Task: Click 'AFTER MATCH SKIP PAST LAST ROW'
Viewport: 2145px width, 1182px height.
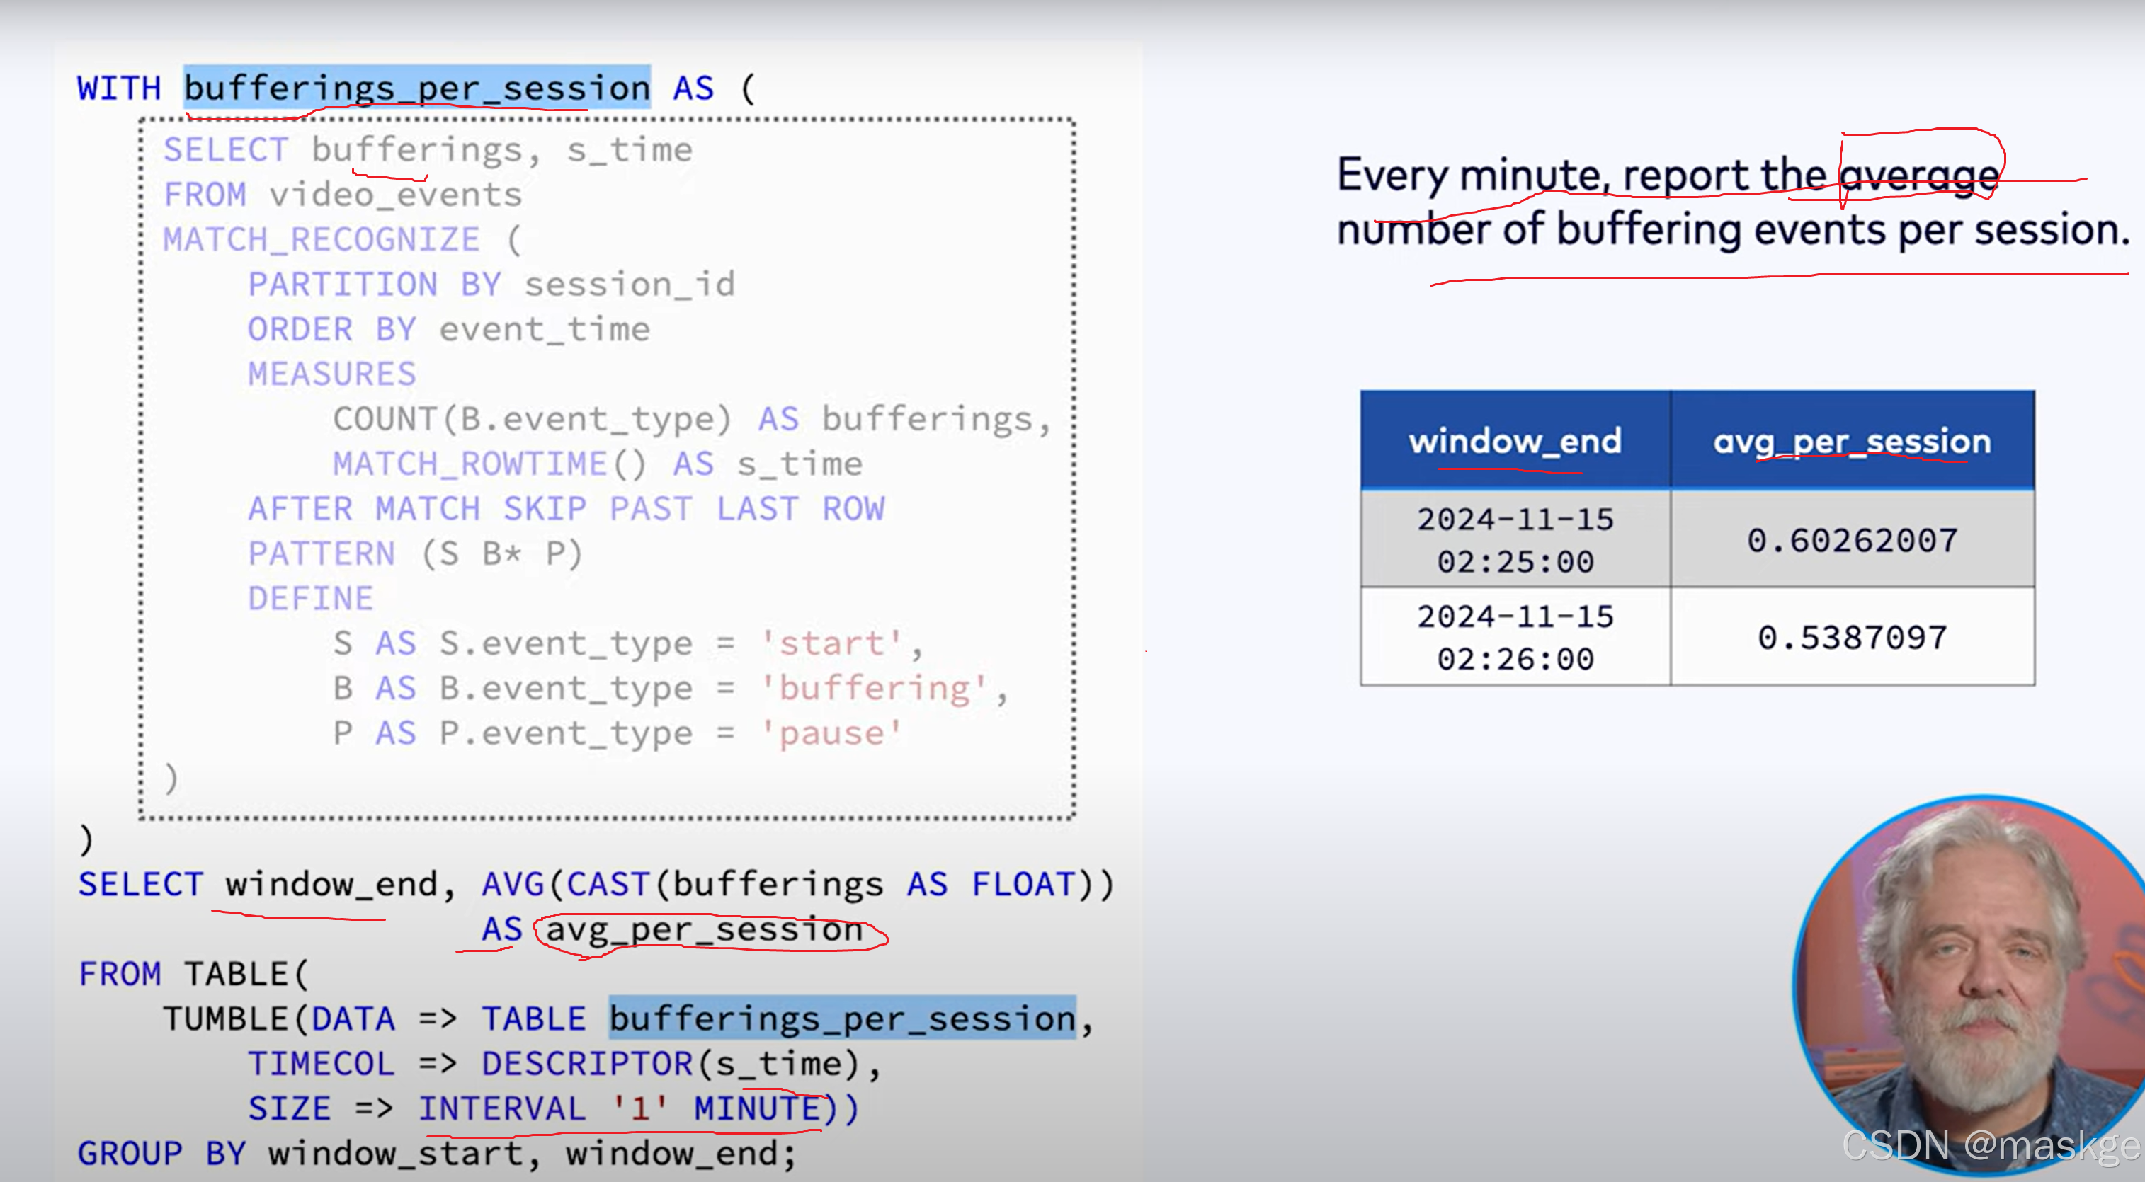Action: 567,509
